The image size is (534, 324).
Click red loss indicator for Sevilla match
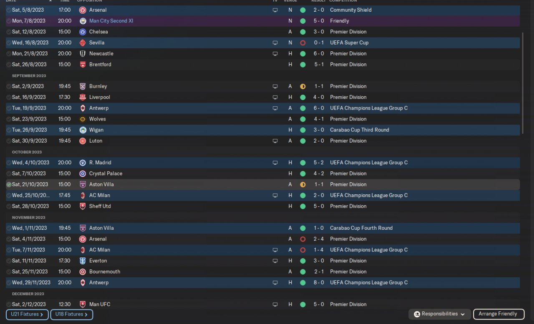pyautogui.click(x=302, y=43)
